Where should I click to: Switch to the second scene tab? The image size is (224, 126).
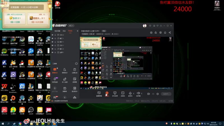[64, 31]
